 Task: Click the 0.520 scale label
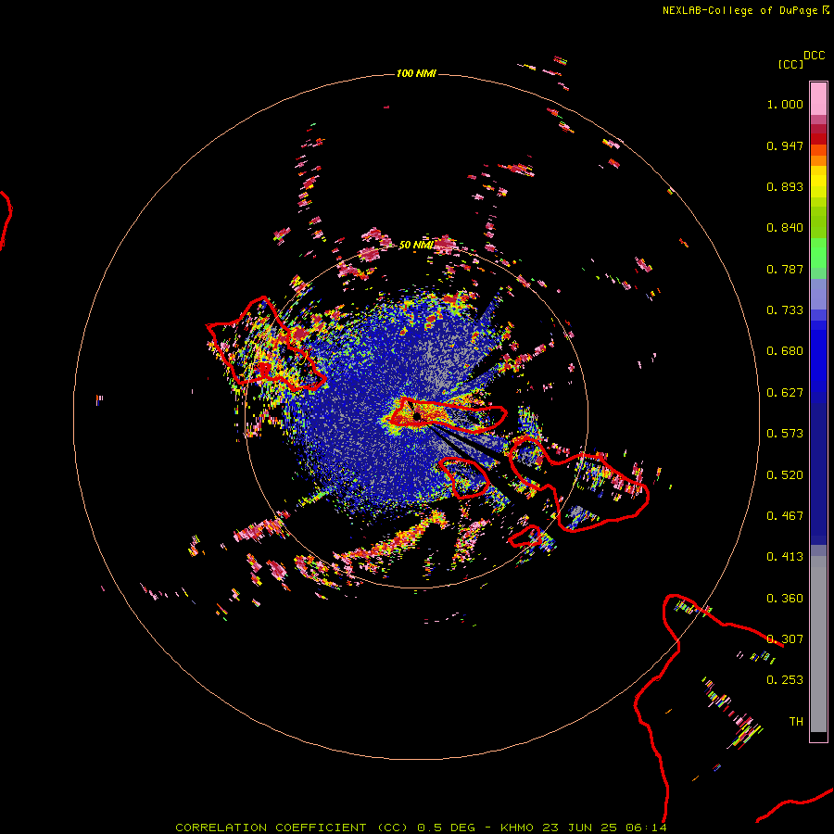pos(785,475)
